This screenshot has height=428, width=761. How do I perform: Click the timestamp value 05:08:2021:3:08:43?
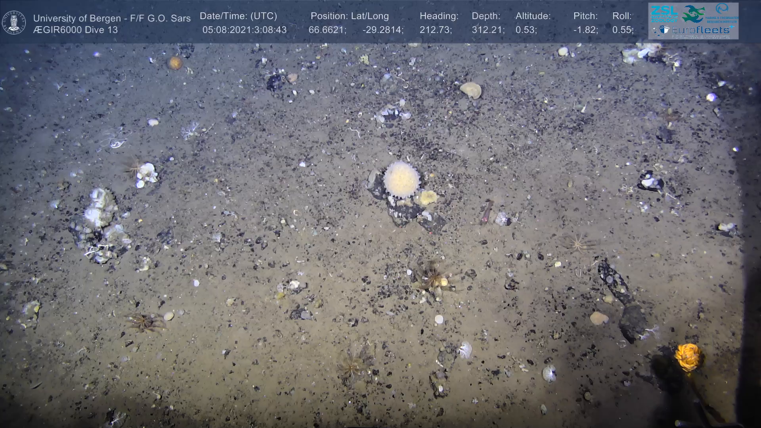(244, 30)
